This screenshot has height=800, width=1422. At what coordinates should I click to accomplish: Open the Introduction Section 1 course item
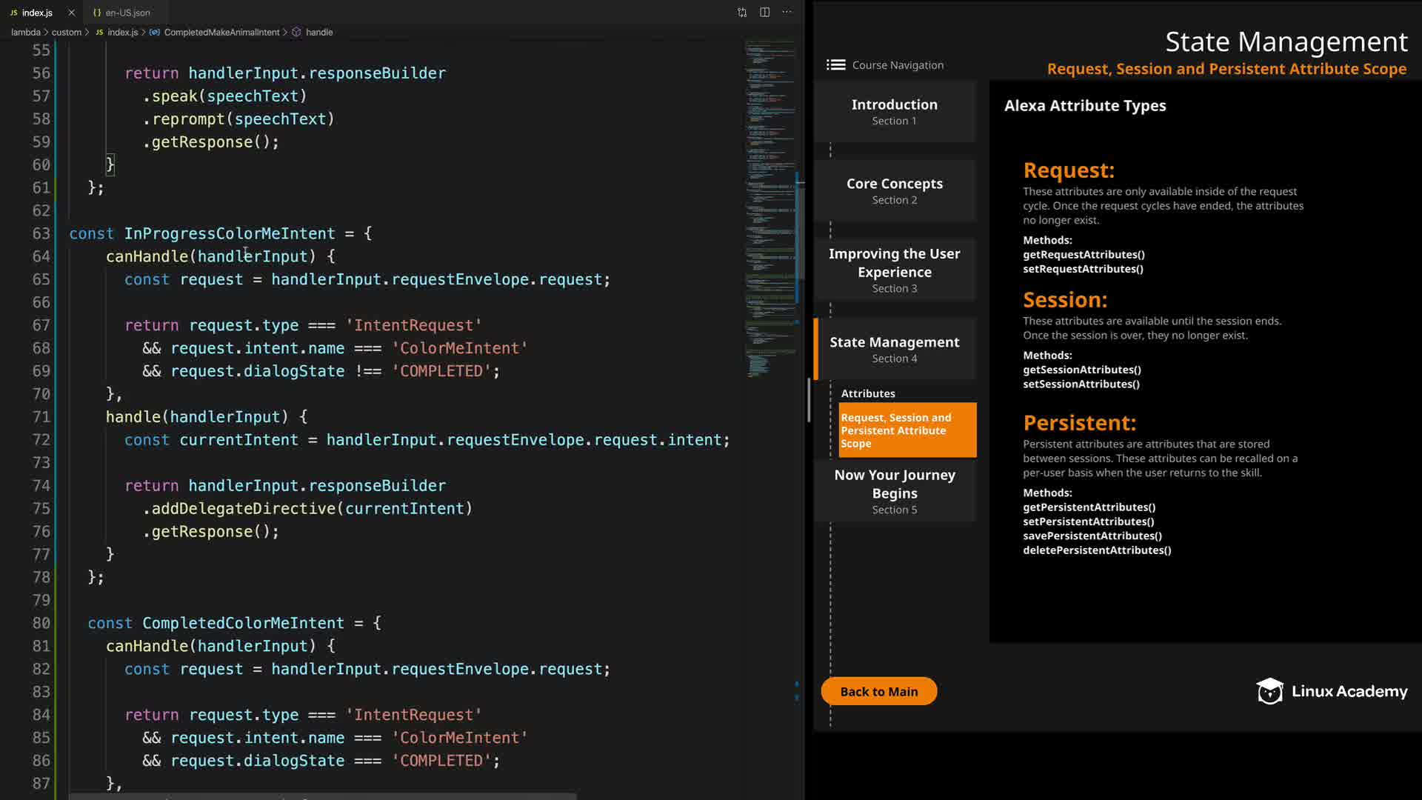(894, 112)
